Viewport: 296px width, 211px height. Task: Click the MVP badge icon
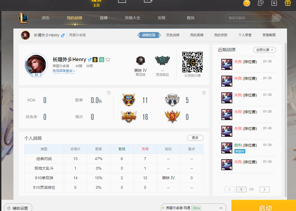pyautogui.click(x=129, y=100)
